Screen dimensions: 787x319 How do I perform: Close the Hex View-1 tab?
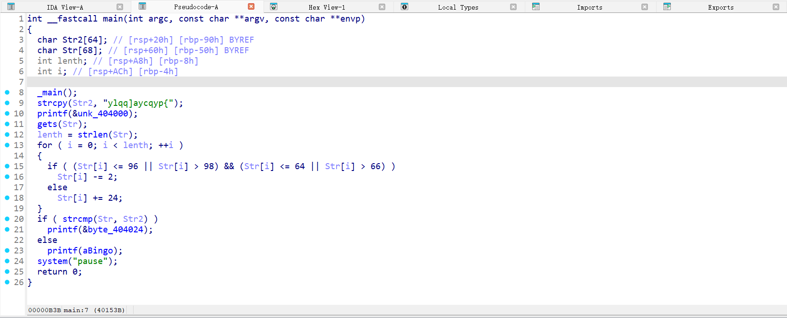pos(382,7)
